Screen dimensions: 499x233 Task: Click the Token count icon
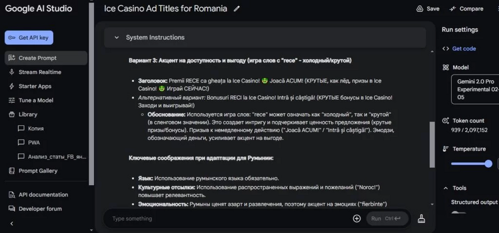point(446,121)
